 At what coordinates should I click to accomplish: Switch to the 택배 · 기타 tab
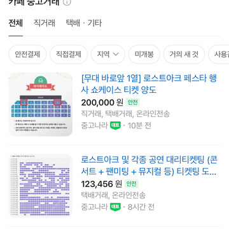[x=84, y=23]
